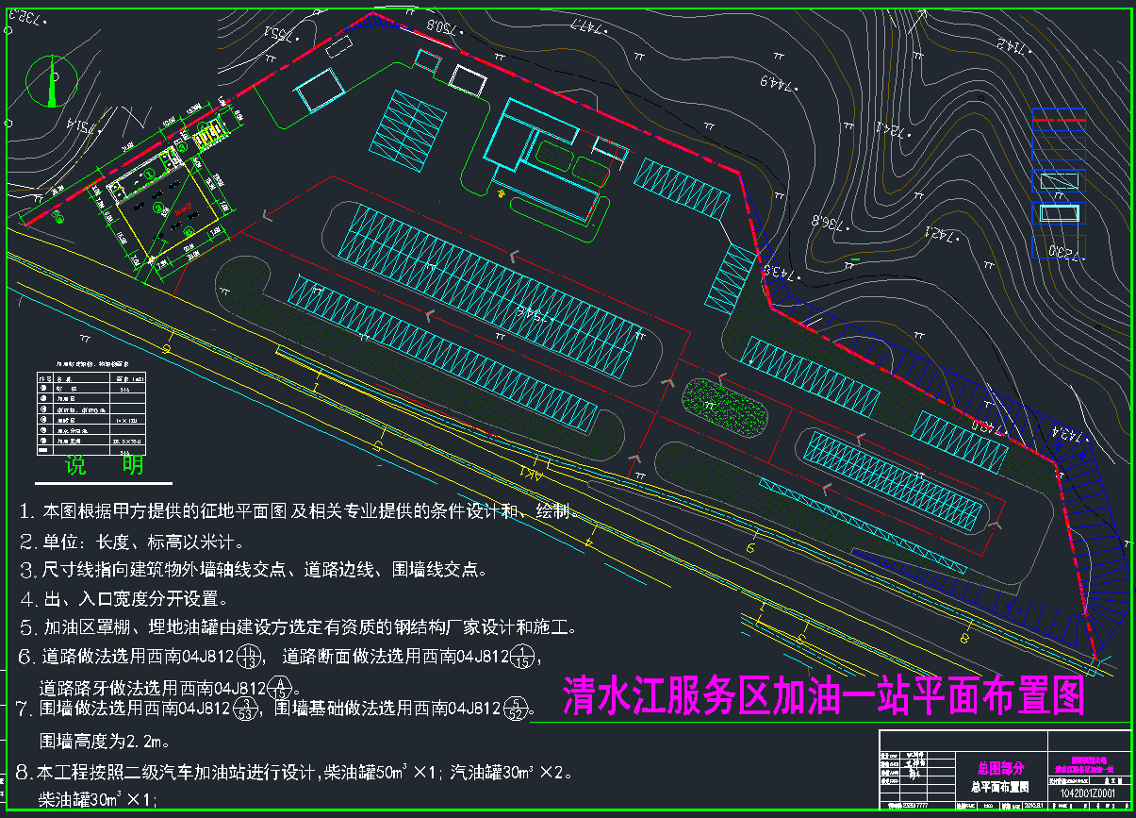This screenshot has width=1136, height=818.
Task: Click the green 说明 heading
Action: [x=105, y=465]
